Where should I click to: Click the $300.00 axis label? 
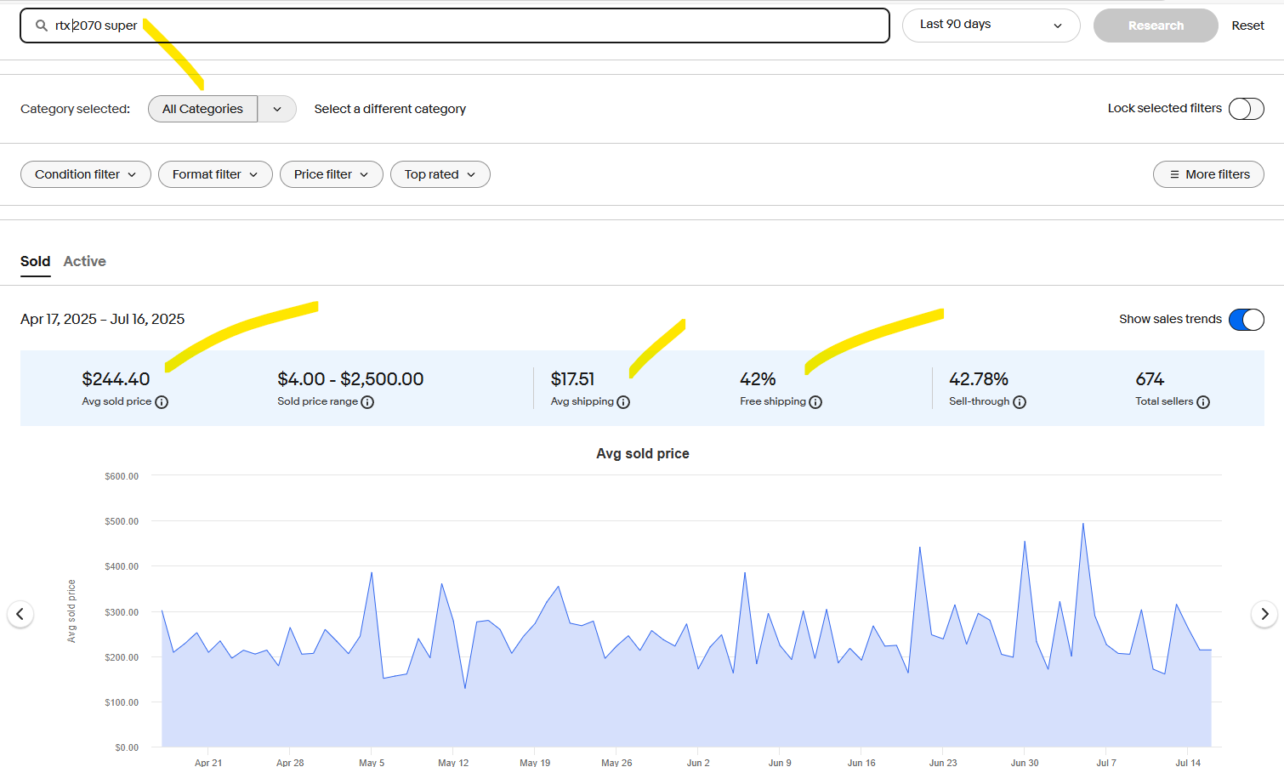pos(122,612)
